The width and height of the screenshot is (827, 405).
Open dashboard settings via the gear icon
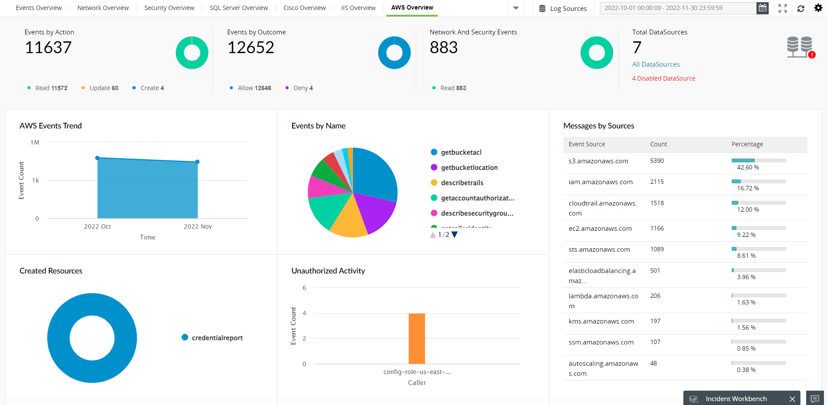coord(819,8)
